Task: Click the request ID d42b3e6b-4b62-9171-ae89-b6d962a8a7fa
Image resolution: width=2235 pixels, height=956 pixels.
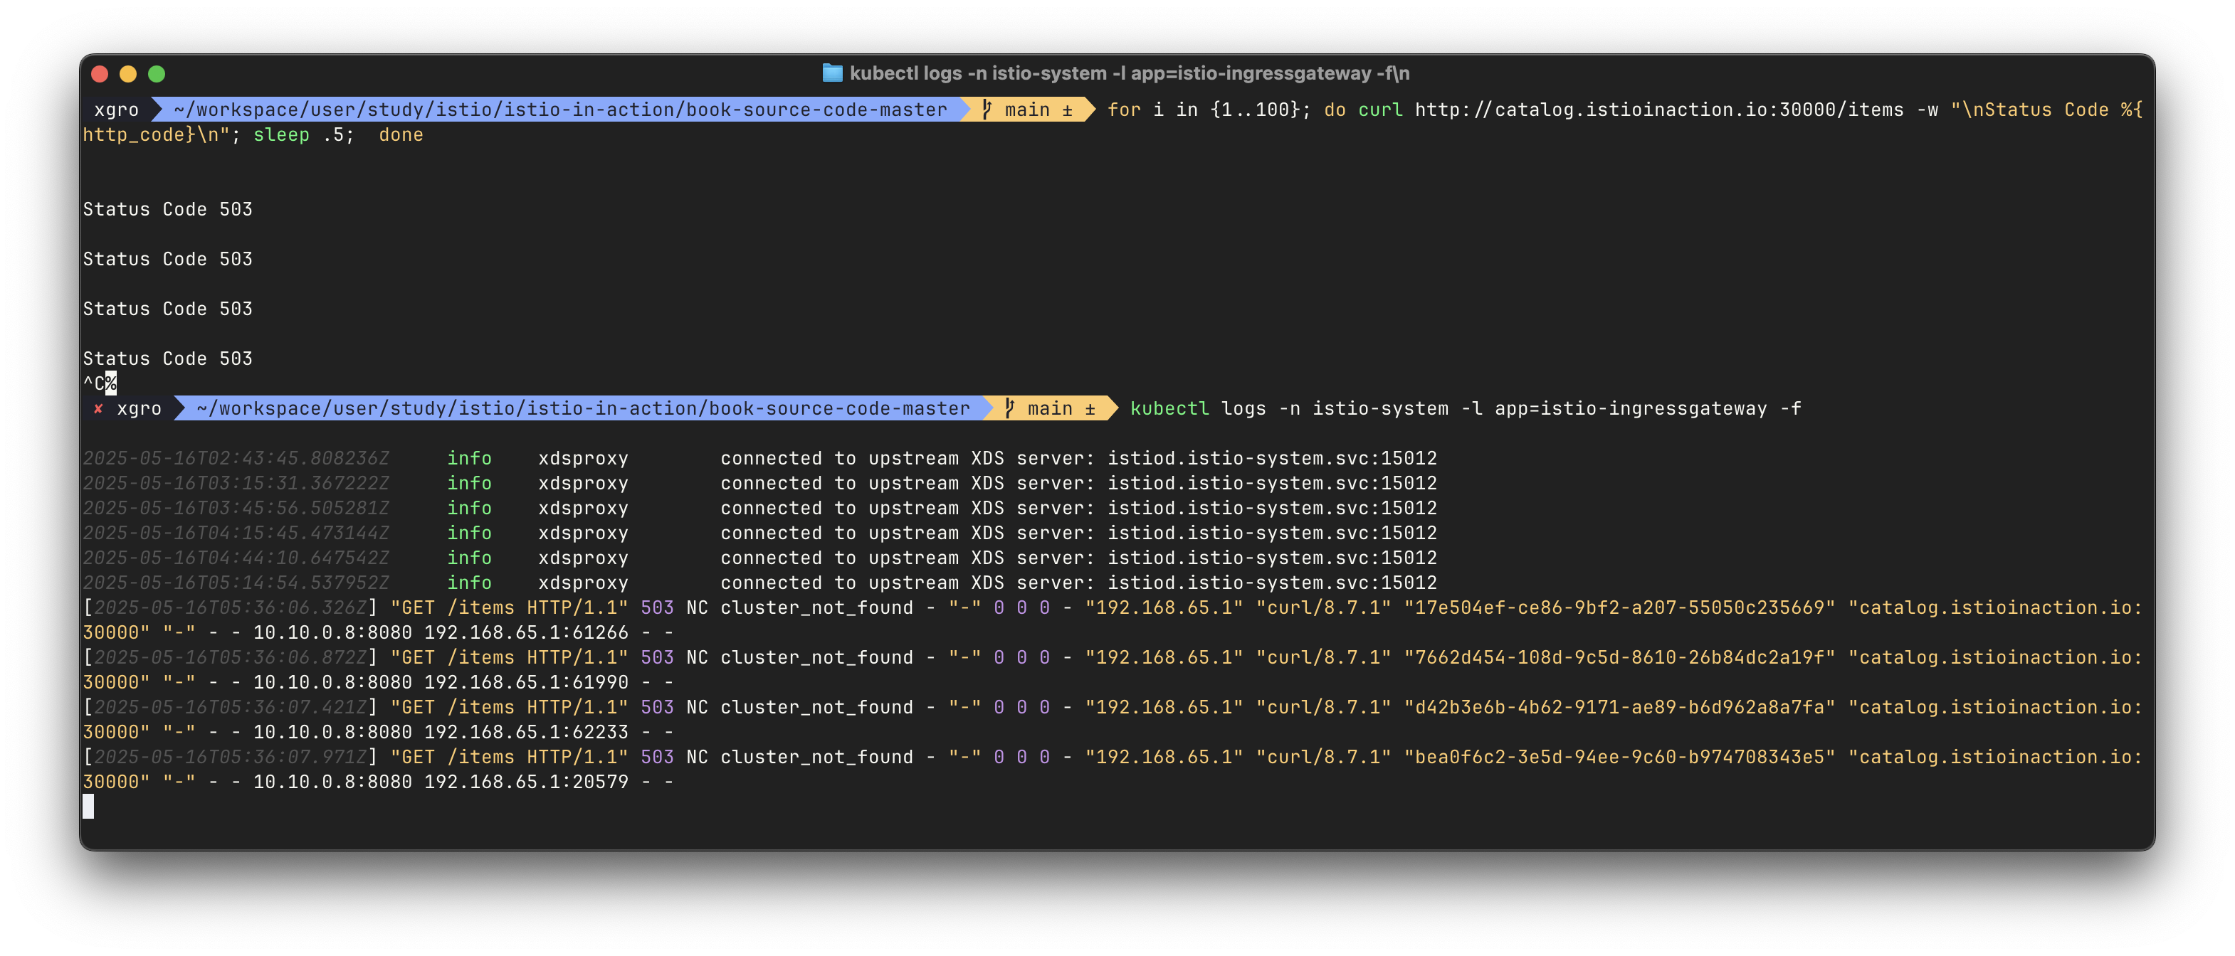Action: [x=1620, y=707]
